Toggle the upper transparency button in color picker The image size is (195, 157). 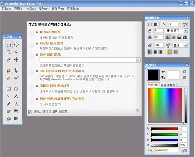pyautogui.click(x=185, y=72)
